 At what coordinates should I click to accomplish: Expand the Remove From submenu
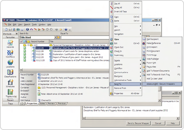click(125, 88)
